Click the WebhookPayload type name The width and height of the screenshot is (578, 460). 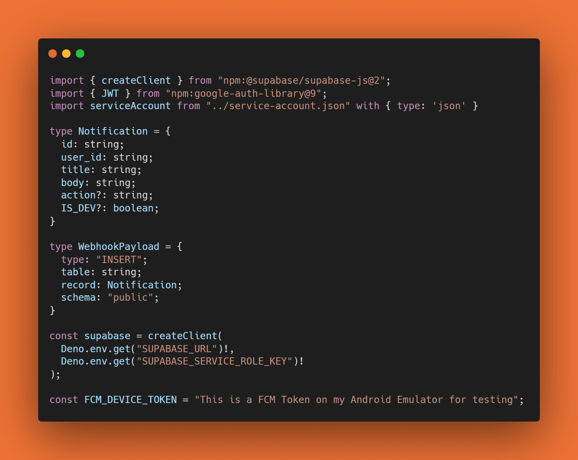(119, 246)
